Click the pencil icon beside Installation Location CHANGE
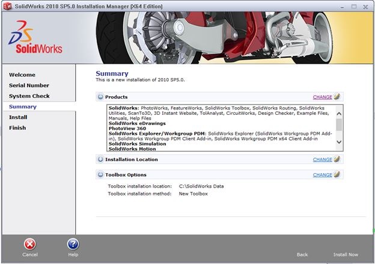This screenshot has width=375, height=264. point(337,159)
